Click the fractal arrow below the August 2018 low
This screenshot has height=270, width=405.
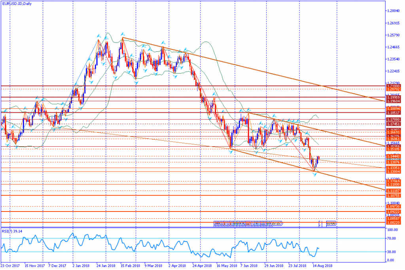click(315, 174)
